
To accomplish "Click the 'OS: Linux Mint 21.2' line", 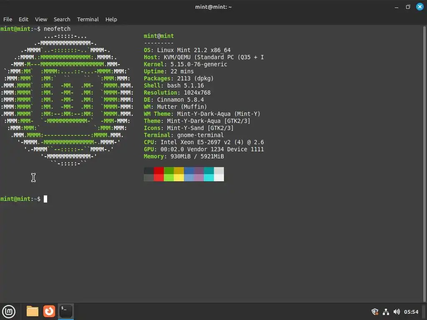I will 187,50.
